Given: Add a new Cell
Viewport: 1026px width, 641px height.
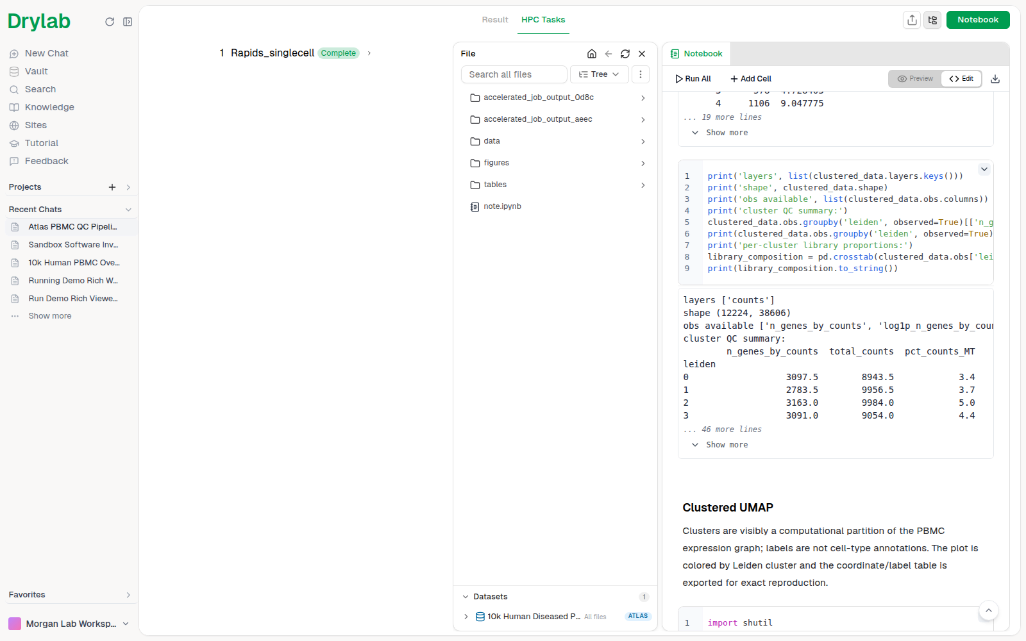Looking at the screenshot, I should [751, 79].
